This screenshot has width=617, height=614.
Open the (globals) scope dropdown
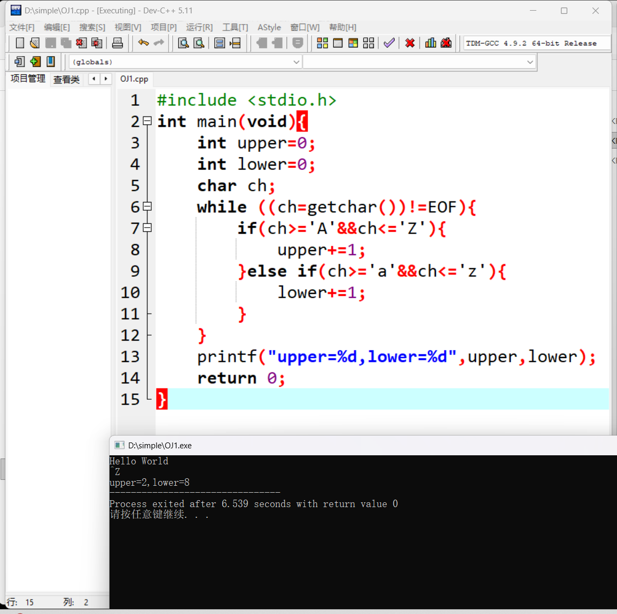pyautogui.click(x=185, y=62)
